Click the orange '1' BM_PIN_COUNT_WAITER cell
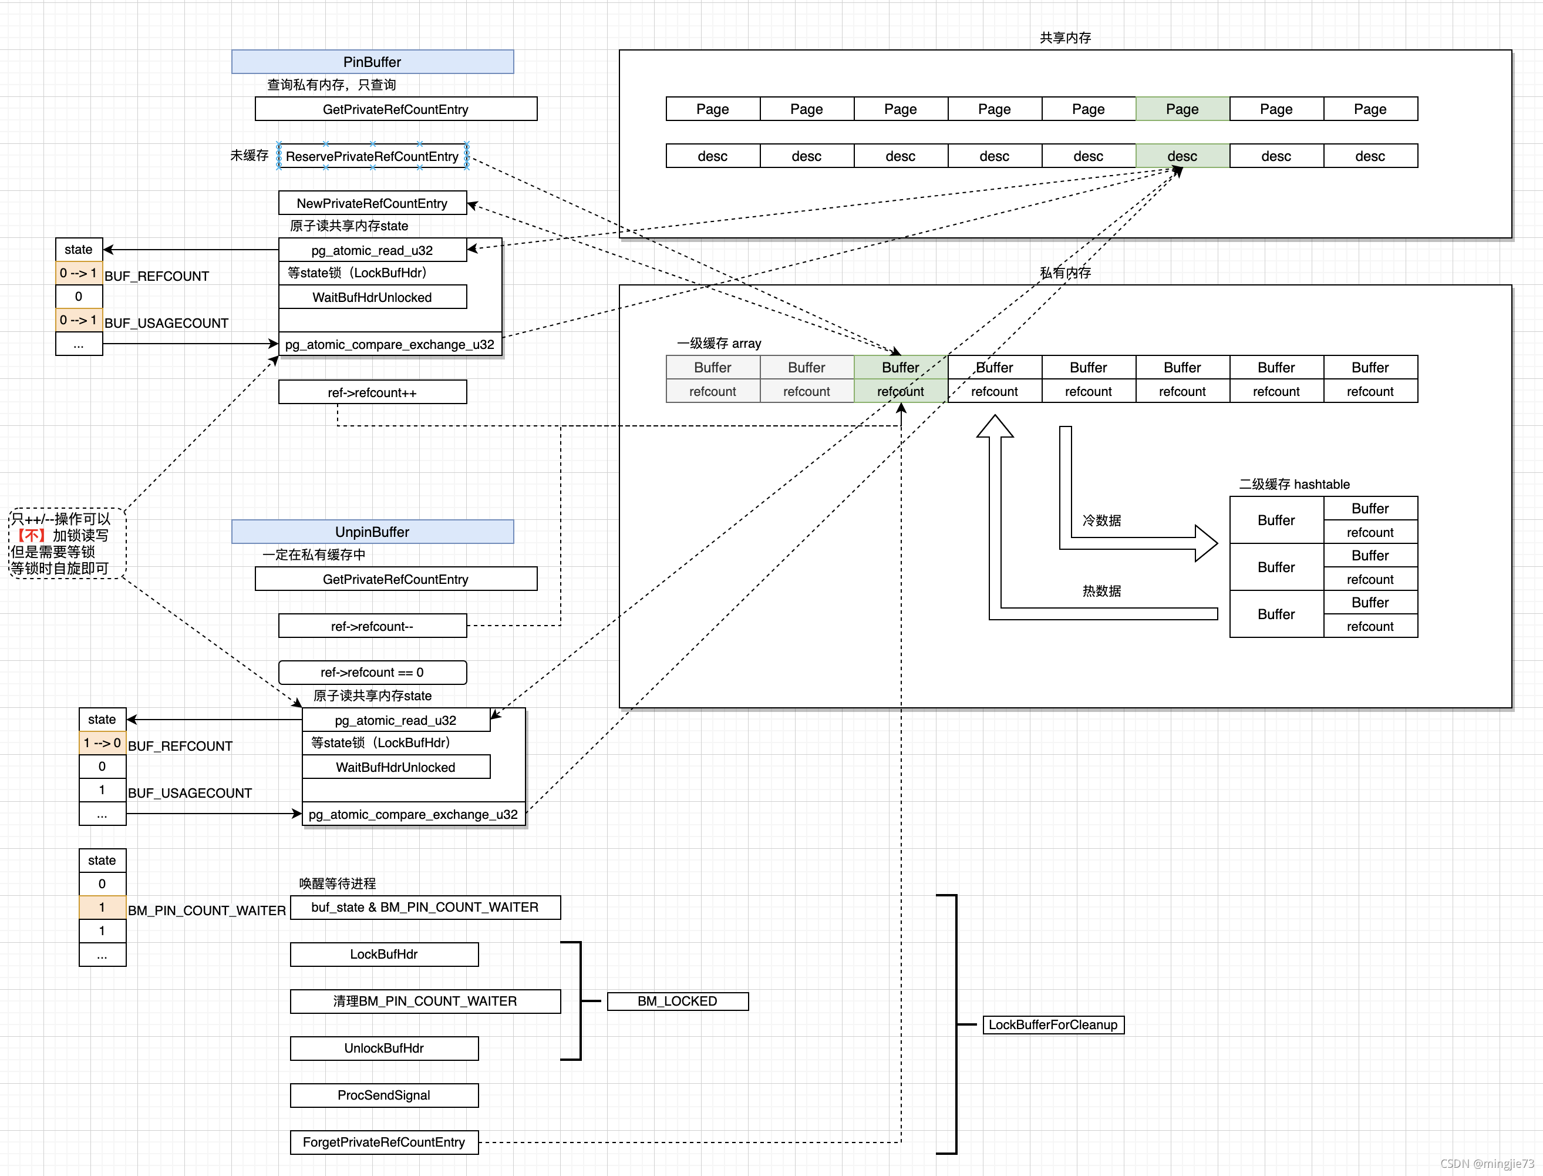The image size is (1543, 1176). (102, 907)
